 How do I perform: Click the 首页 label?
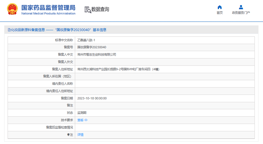(219, 13)
